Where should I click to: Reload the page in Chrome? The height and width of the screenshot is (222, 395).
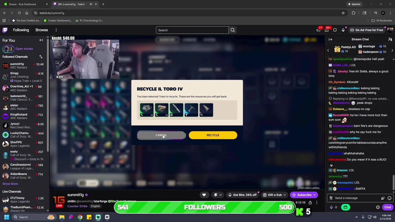coord(19,13)
